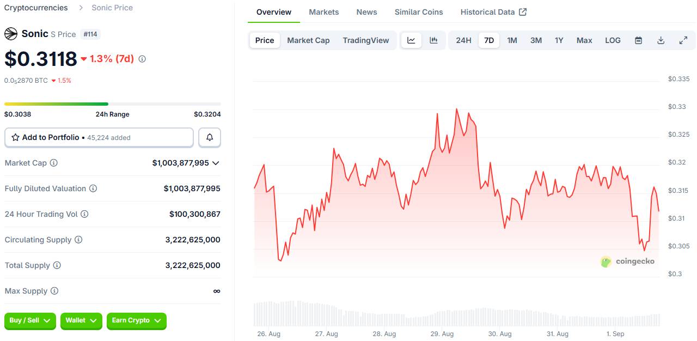Image resolution: width=697 pixels, height=341 pixels.
Task: Click the info icon beside 7d change
Action: pos(142,59)
